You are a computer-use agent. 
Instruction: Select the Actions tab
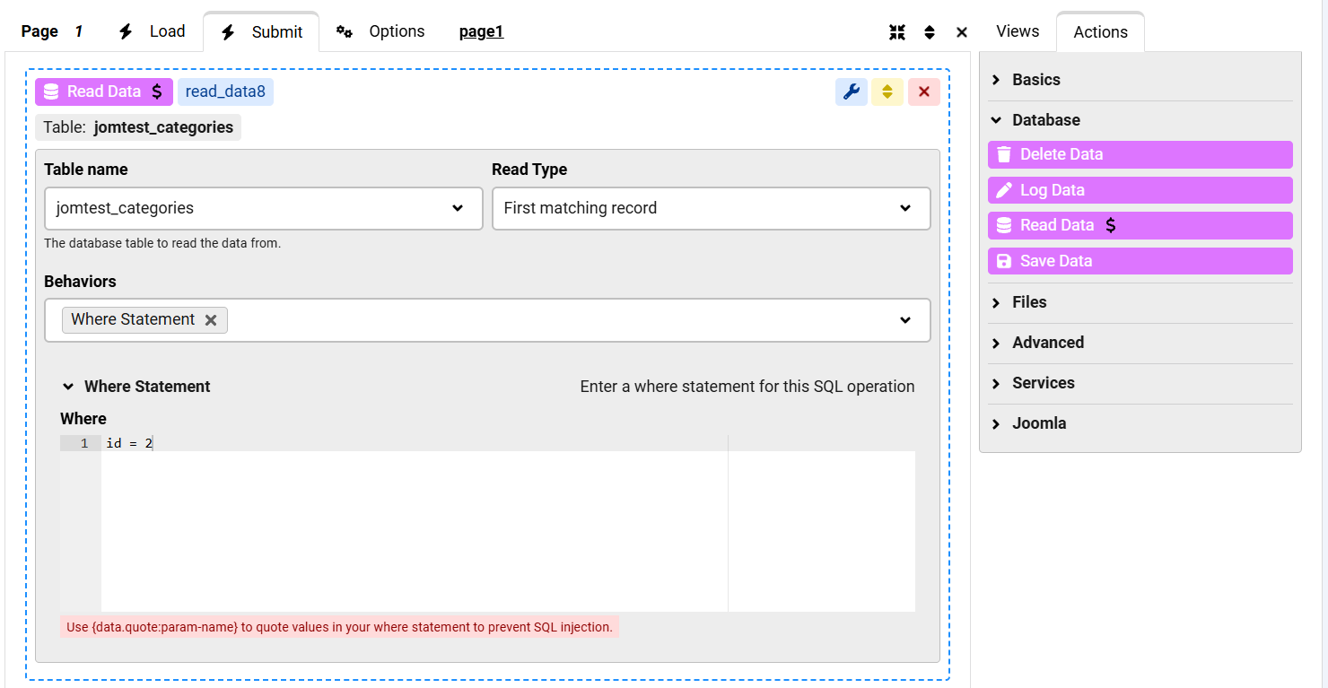(1100, 32)
